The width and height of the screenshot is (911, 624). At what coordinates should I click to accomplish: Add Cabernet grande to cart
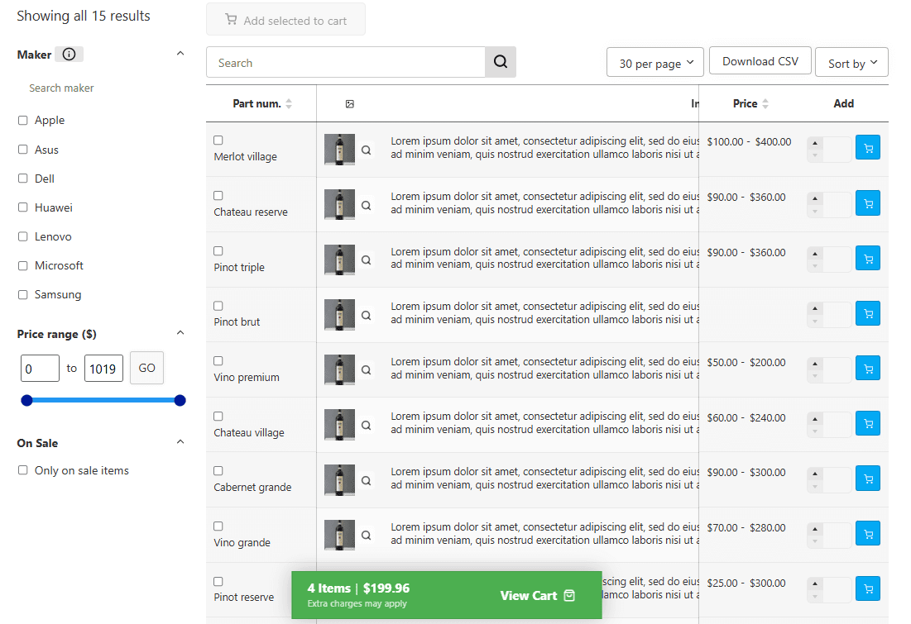(x=867, y=479)
